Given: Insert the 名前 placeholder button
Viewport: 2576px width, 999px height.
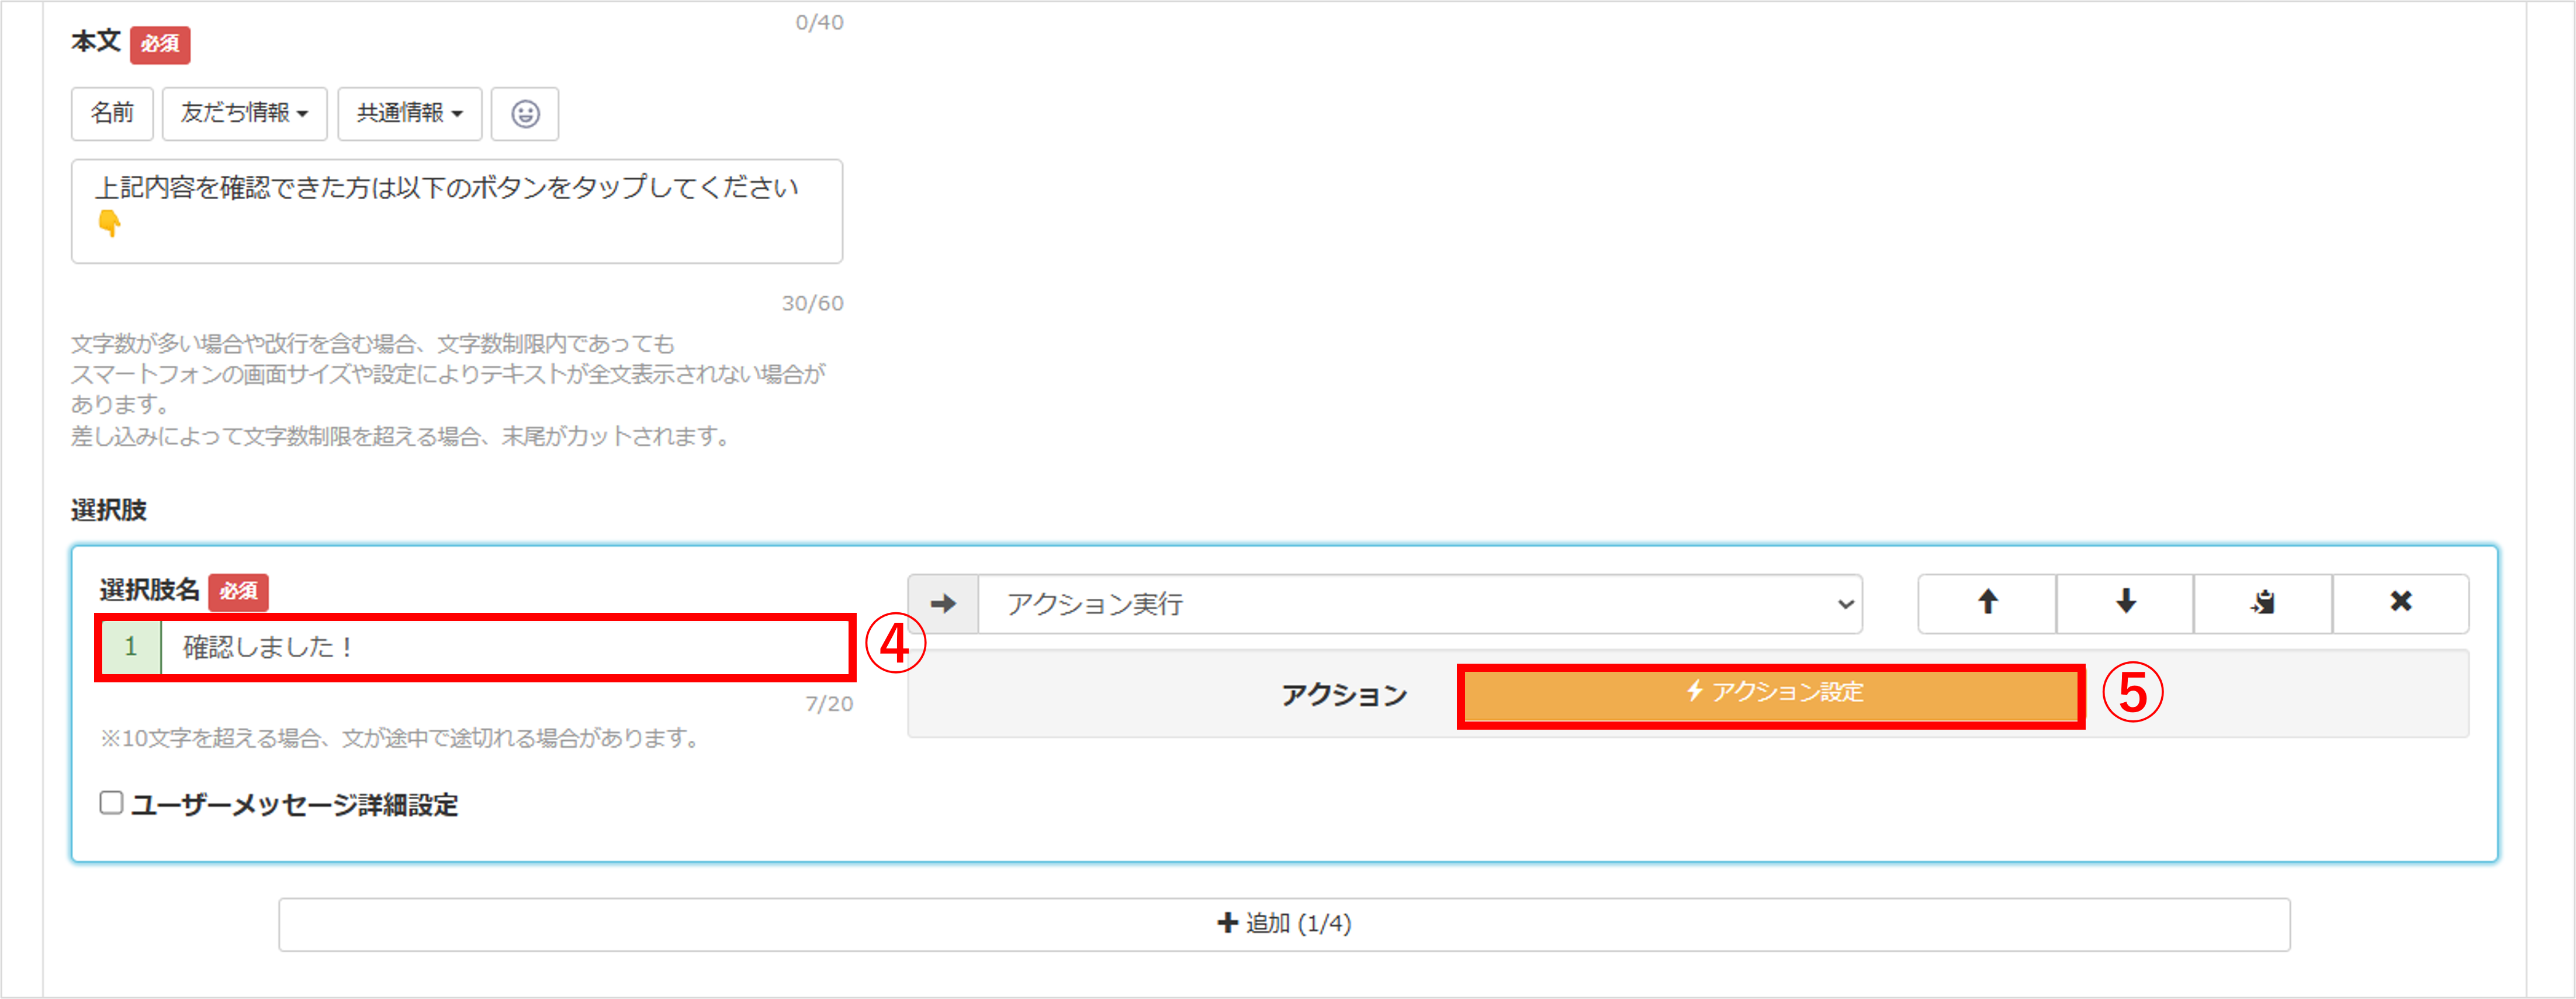Looking at the screenshot, I should 112,114.
